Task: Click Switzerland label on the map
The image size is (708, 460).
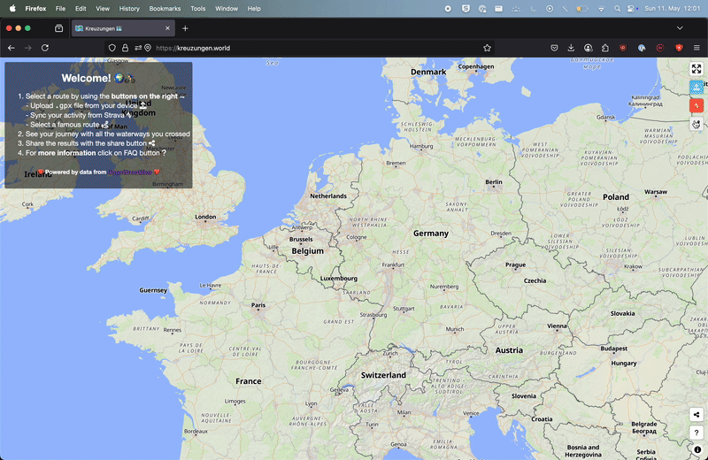Action: 383,375
